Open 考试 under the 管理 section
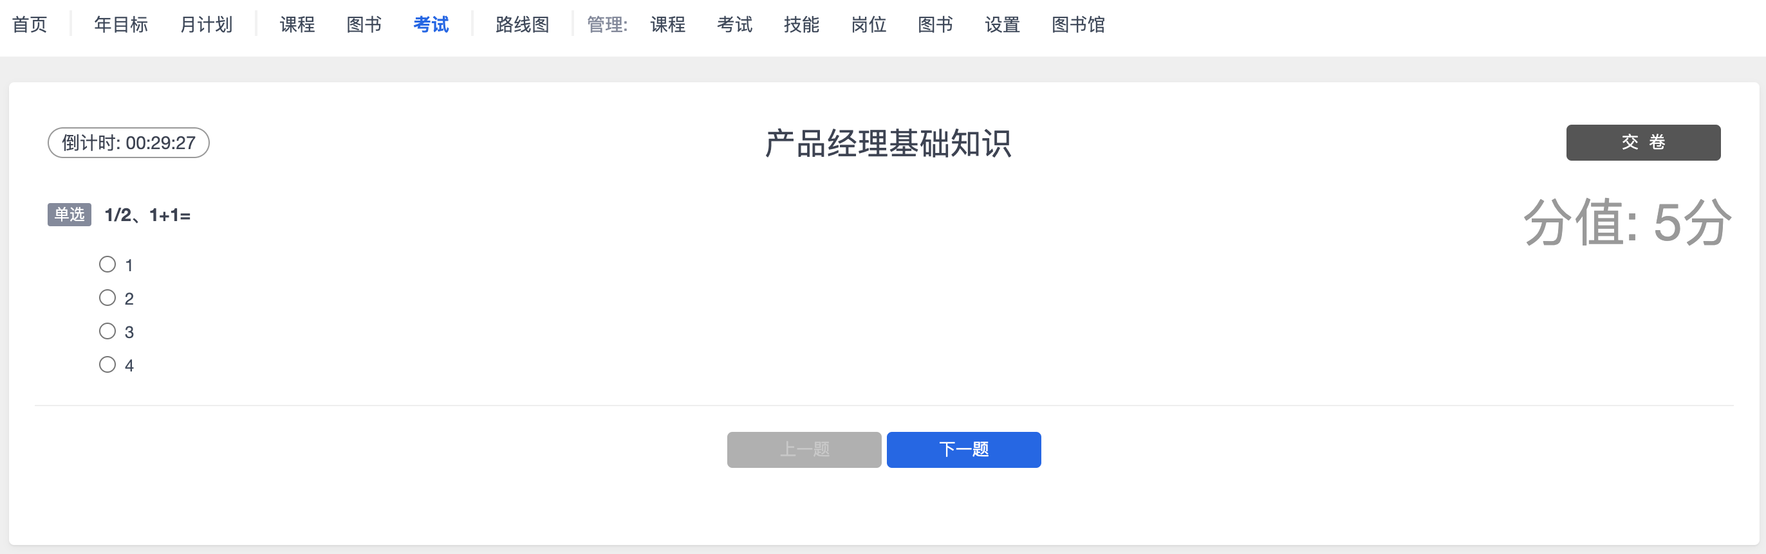Viewport: 1766px width, 554px height. tap(735, 24)
